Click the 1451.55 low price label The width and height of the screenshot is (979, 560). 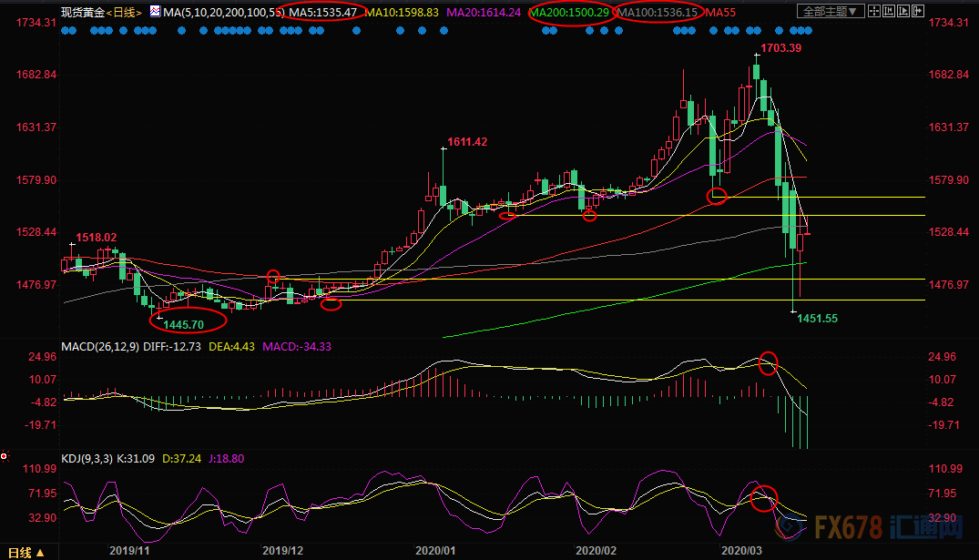coord(817,318)
